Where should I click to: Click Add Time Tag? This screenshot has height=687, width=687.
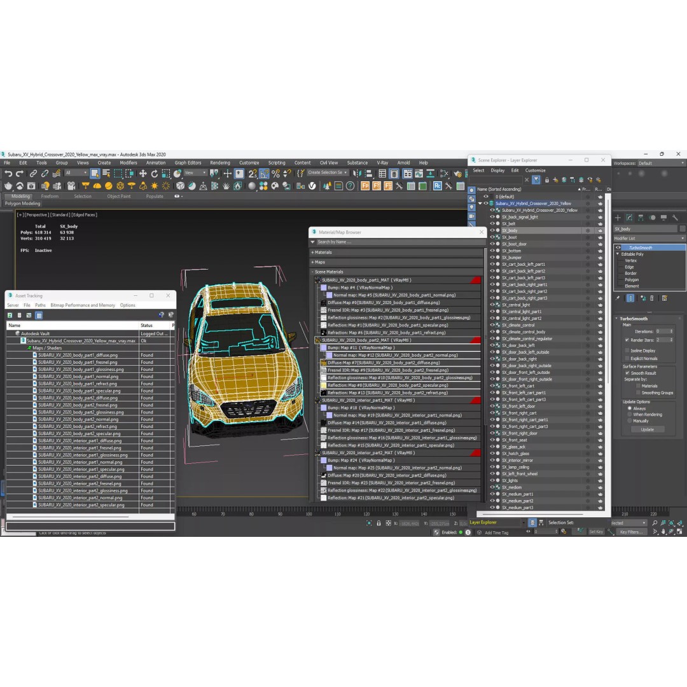496,533
